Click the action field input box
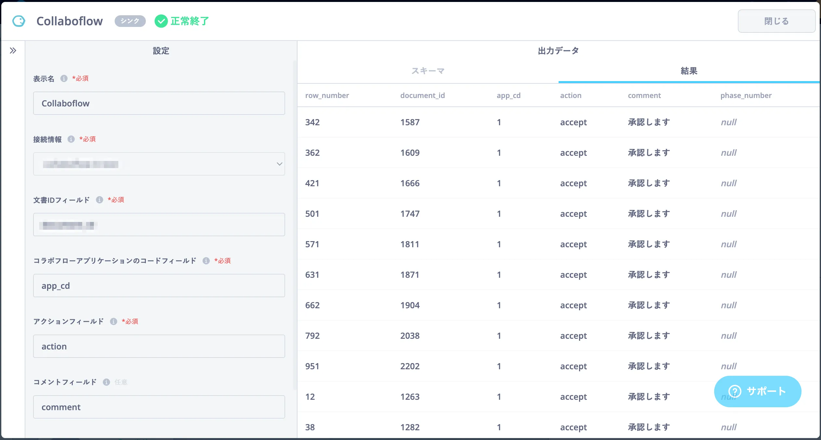This screenshot has height=440, width=821. pyautogui.click(x=159, y=346)
